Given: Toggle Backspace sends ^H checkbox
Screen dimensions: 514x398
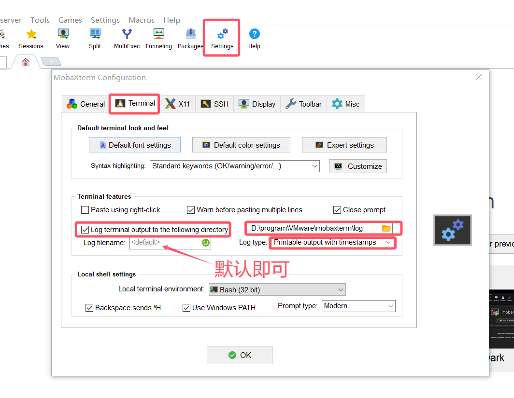Looking at the screenshot, I should pyautogui.click(x=89, y=308).
